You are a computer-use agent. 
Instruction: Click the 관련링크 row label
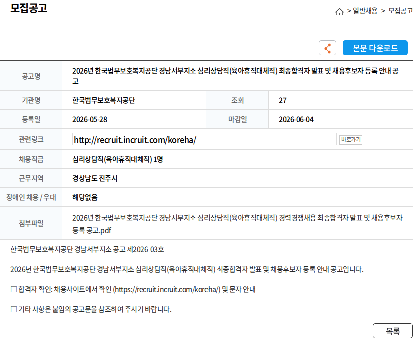click(31, 139)
